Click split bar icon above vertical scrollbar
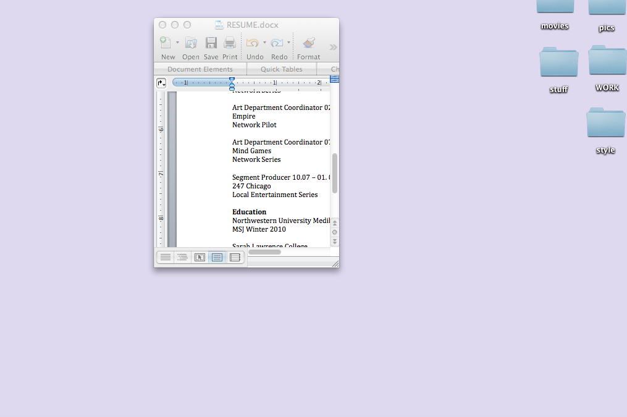The image size is (627, 417). 335,79
